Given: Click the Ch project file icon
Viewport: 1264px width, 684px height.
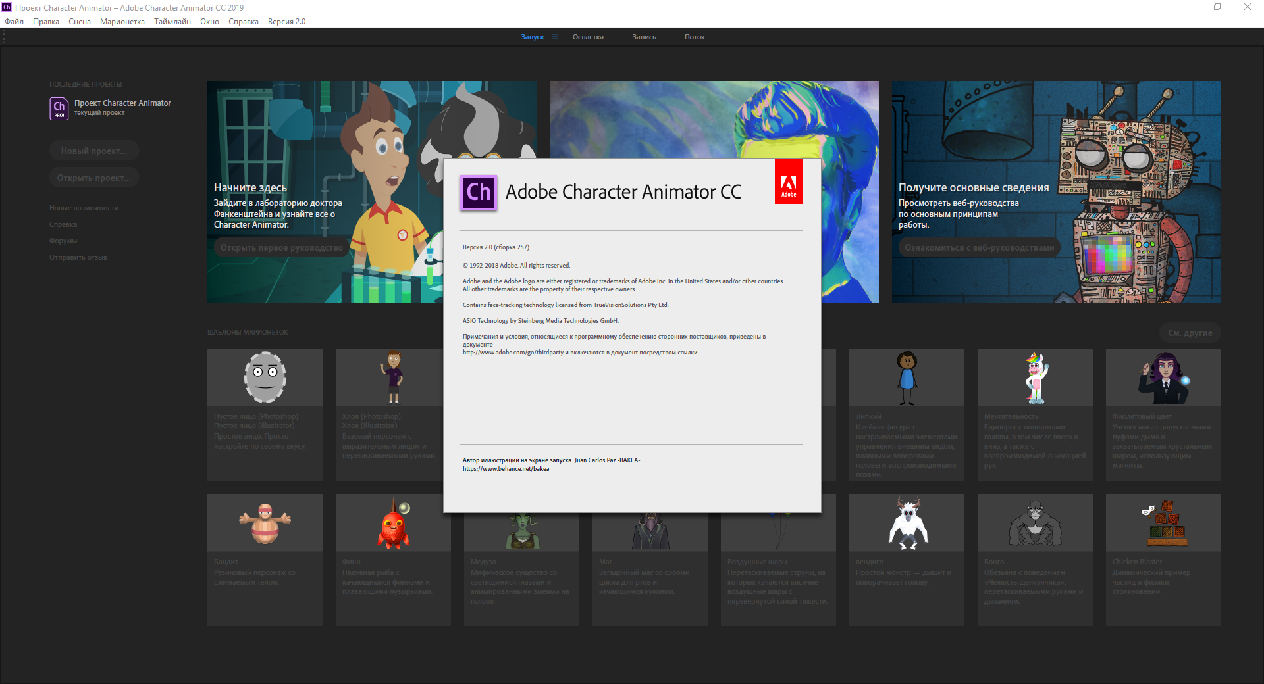Looking at the screenshot, I should [x=59, y=109].
